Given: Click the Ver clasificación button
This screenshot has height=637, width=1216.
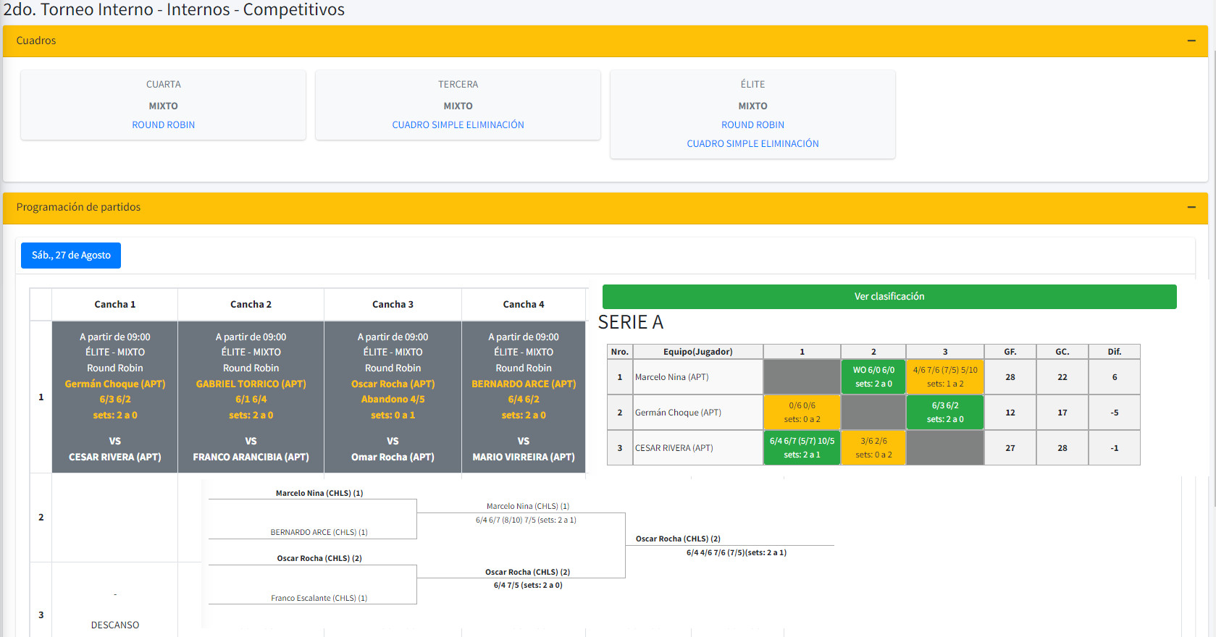Looking at the screenshot, I should click(889, 297).
